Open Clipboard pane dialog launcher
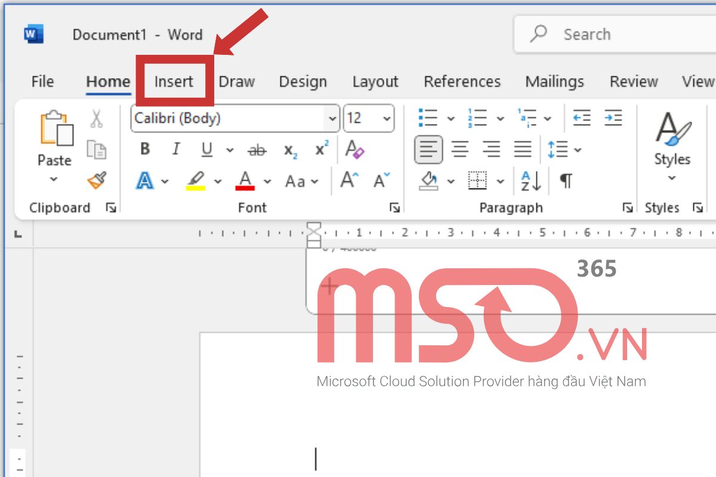Viewport: 716px width, 477px height. [111, 207]
